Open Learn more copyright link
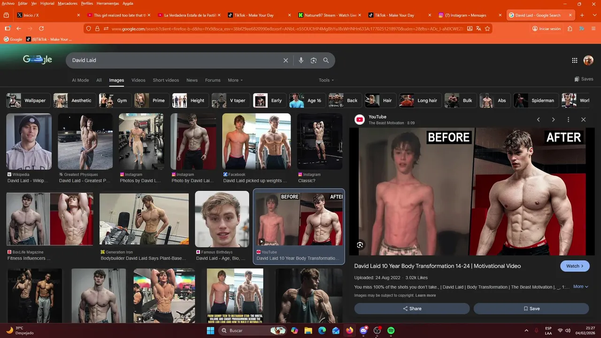 click(425, 295)
